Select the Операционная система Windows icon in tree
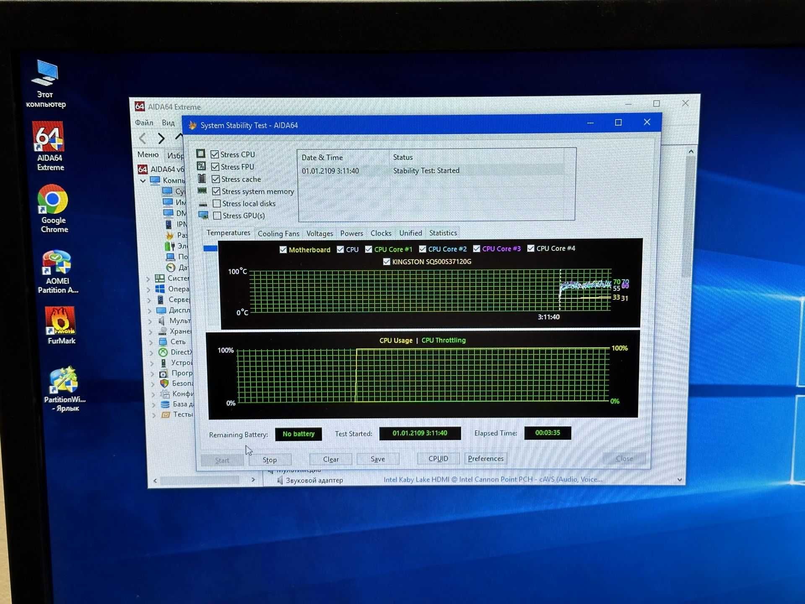 pyautogui.click(x=160, y=289)
